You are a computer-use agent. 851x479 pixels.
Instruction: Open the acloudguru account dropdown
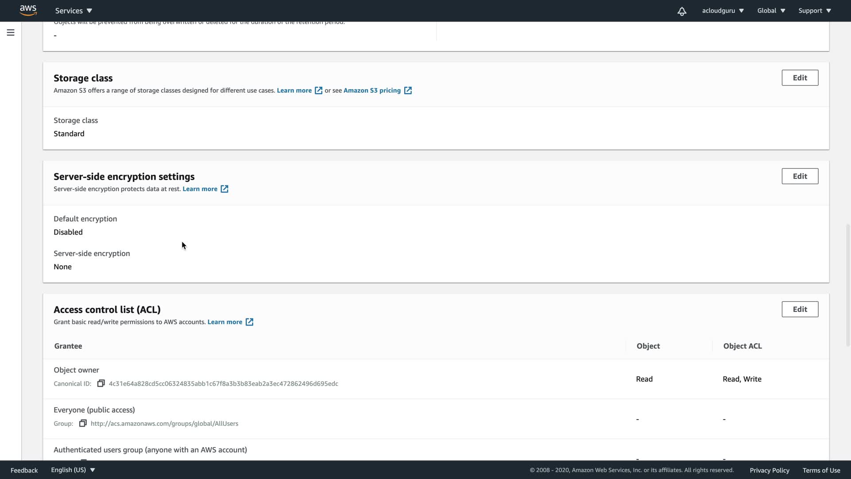(x=722, y=11)
